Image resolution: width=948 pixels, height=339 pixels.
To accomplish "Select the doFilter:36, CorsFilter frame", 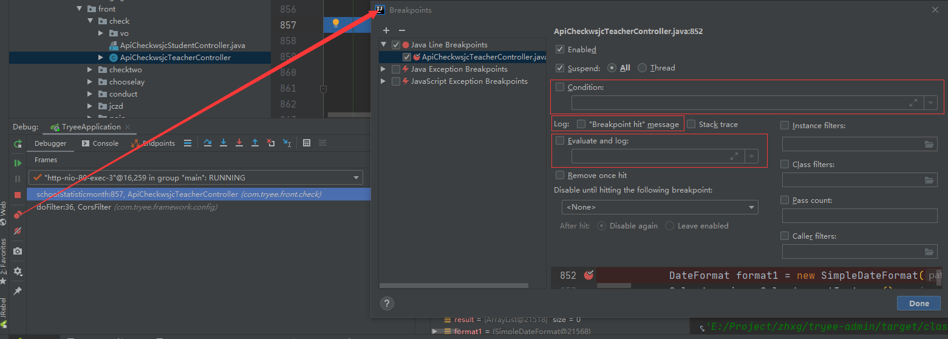I will [199, 207].
